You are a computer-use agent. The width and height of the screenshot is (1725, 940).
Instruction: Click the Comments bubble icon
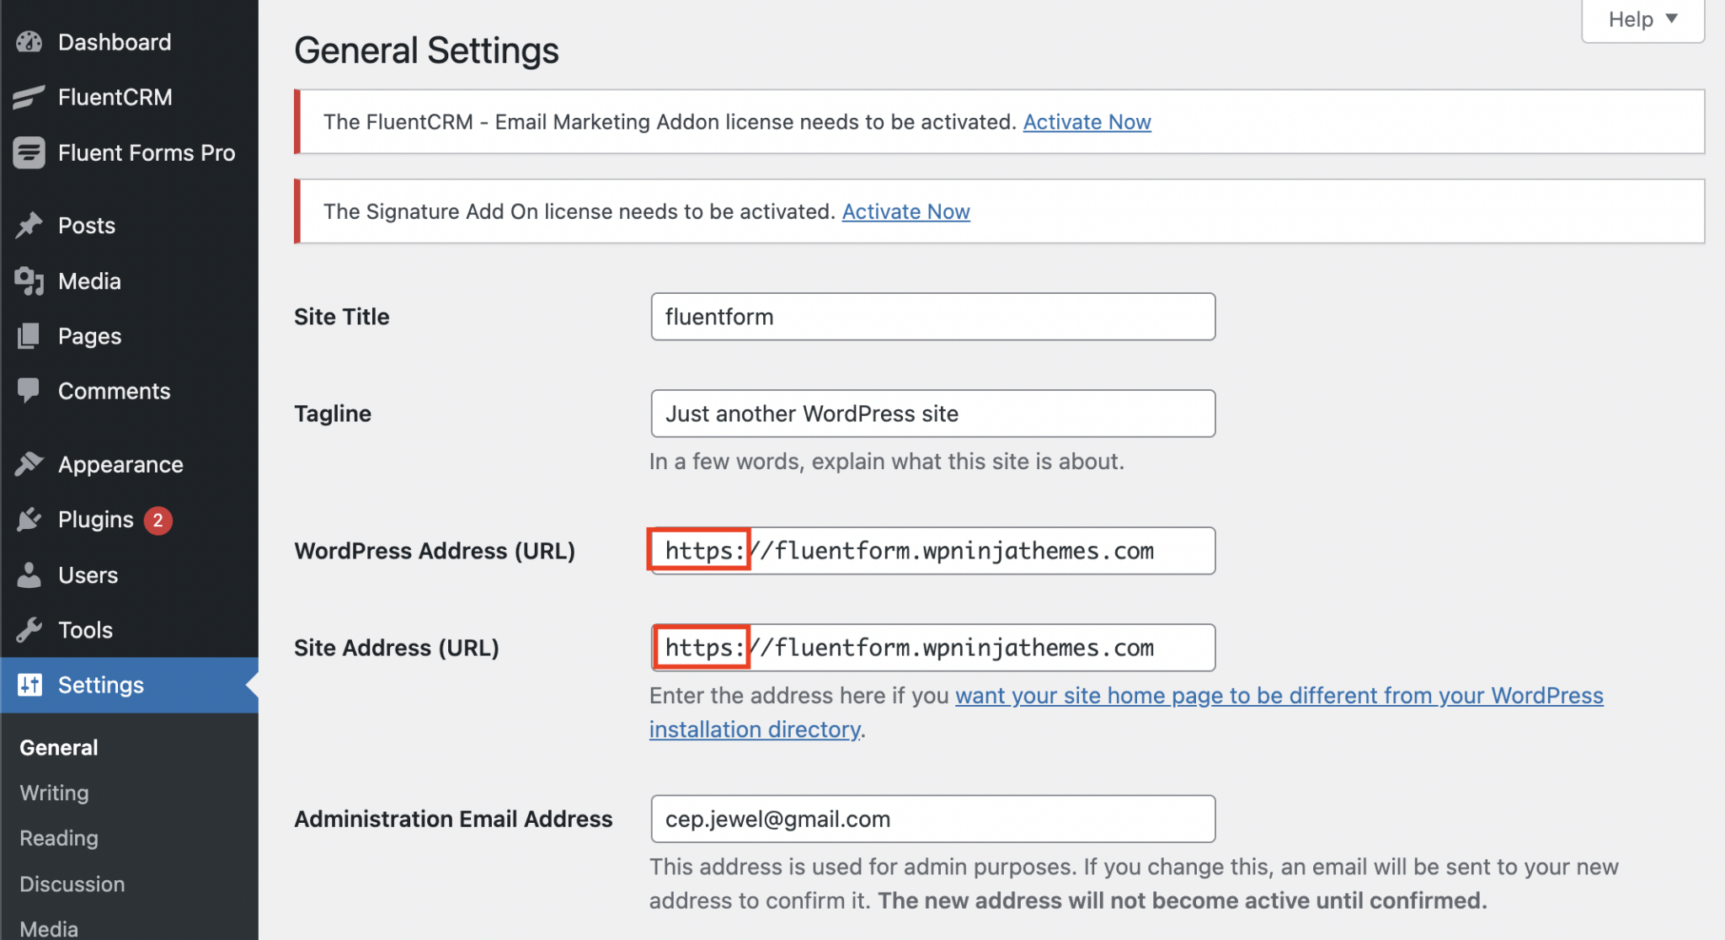(29, 391)
